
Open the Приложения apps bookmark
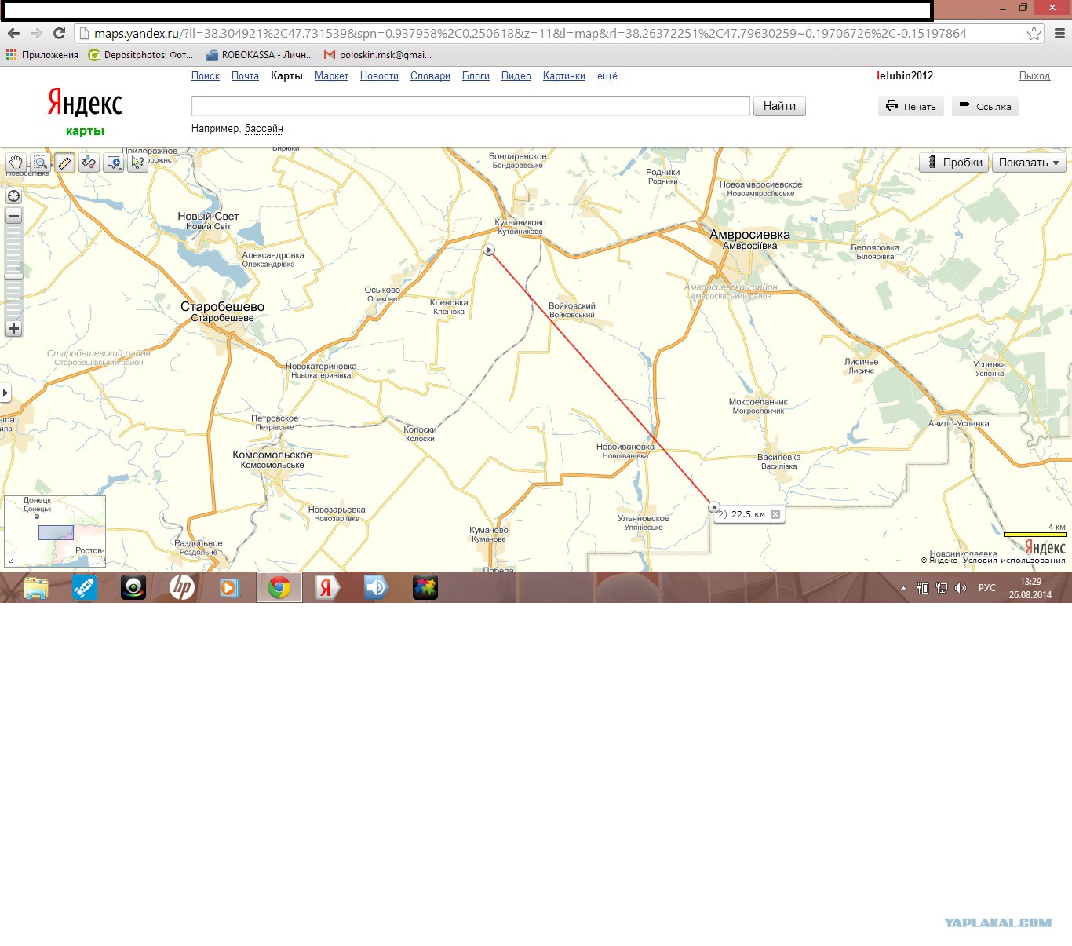(42, 55)
